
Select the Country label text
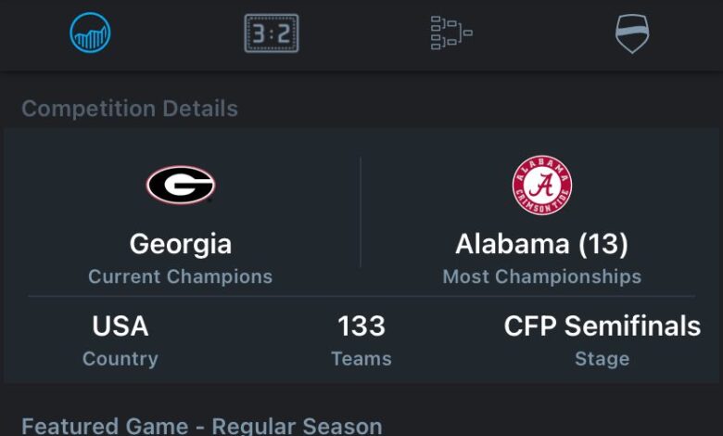pos(120,359)
